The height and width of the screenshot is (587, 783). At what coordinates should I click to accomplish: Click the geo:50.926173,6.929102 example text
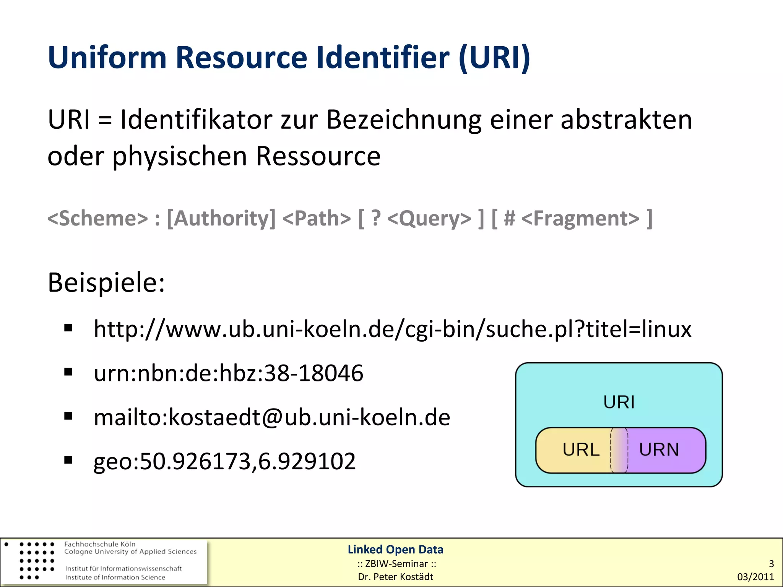(224, 461)
